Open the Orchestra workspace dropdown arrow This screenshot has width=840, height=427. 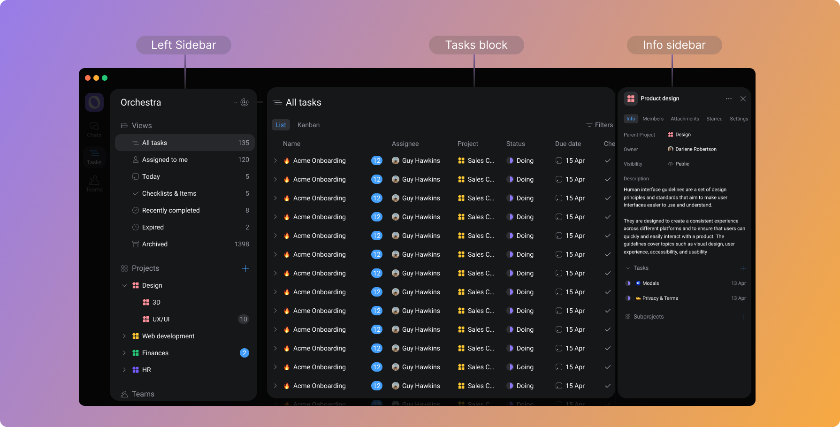point(236,103)
